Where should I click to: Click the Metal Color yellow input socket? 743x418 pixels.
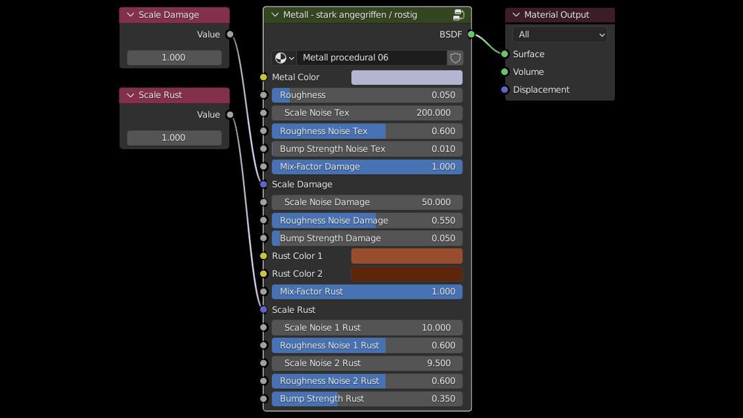pos(263,77)
